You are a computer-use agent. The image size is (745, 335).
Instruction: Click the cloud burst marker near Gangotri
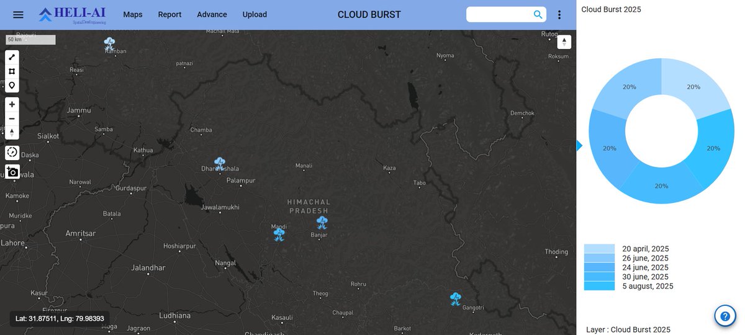tap(456, 299)
